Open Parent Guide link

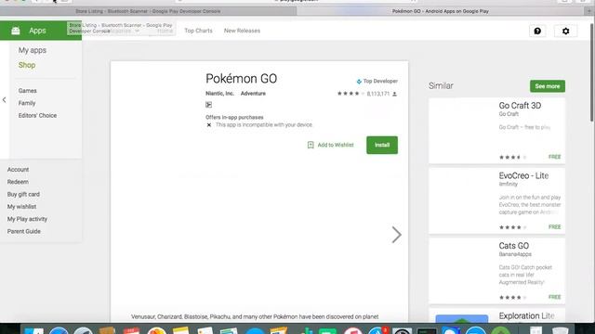click(x=23, y=231)
